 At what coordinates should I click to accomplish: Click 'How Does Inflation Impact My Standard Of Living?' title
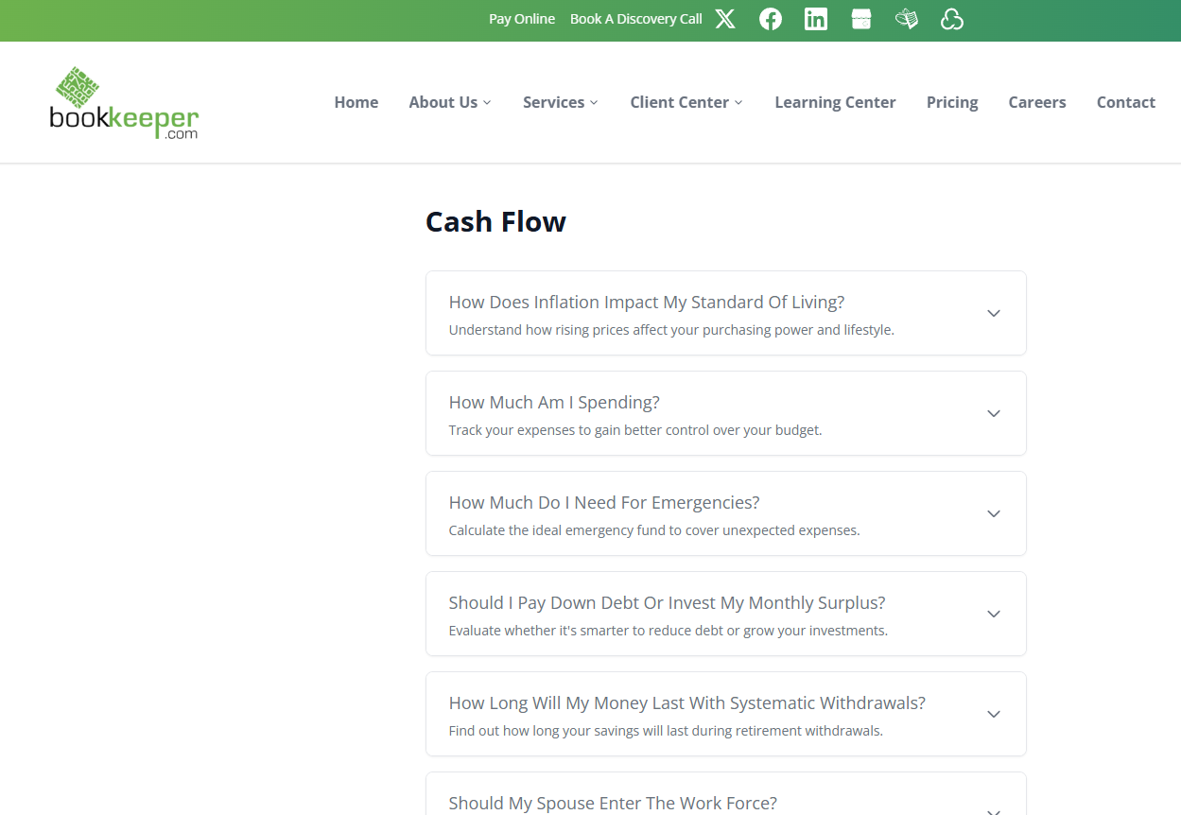point(647,303)
